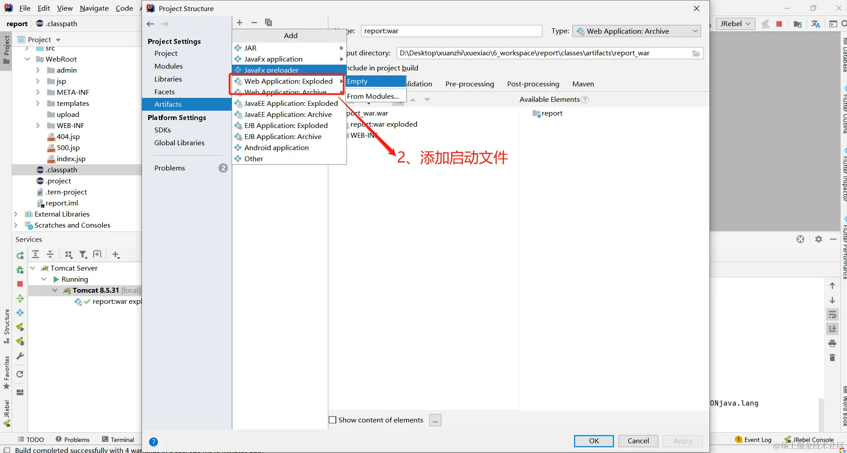Expand the WEB-INF folder in project tree
Screen dimensions: 847x453
click(38, 125)
